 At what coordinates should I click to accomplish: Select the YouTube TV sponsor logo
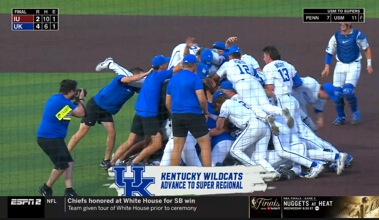tap(274, 208)
